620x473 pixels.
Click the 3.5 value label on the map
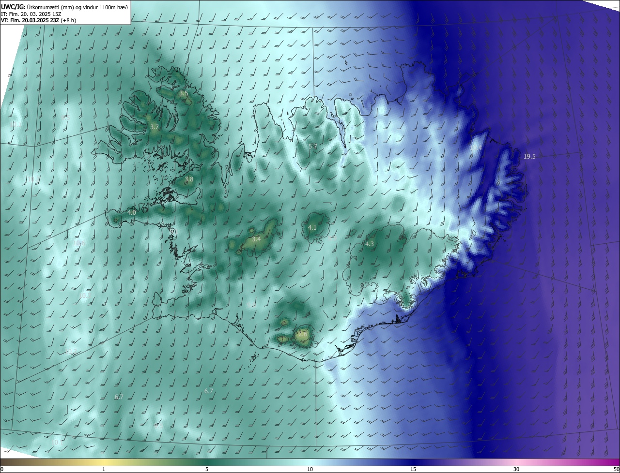coord(184,93)
